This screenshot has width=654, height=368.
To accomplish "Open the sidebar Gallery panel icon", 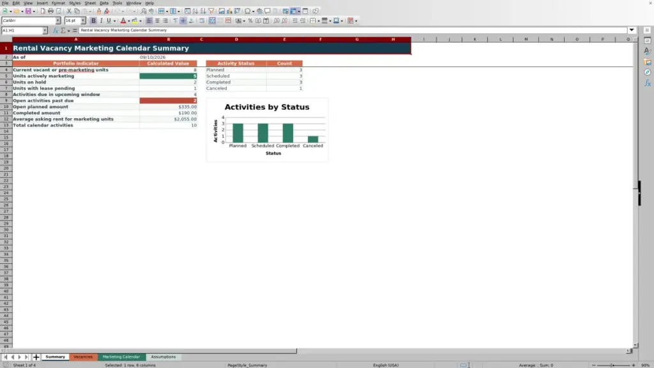I will 648,62.
